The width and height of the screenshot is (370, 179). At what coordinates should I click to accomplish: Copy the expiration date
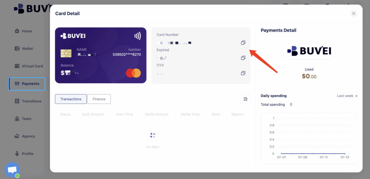[243, 58]
